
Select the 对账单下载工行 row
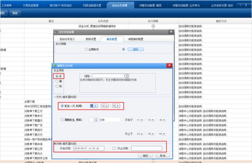click(33, 111)
